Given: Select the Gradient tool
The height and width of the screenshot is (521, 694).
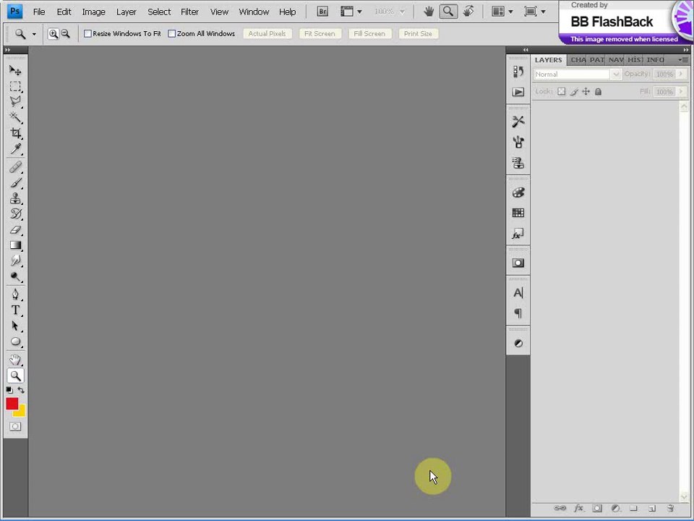Looking at the screenshot, I should [x=15, y=245].
